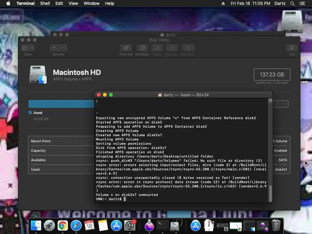Screen dimensions: 312x234
Task: Add a volume with the plus button
Action: pyautogui.click(x=54, y=48)
